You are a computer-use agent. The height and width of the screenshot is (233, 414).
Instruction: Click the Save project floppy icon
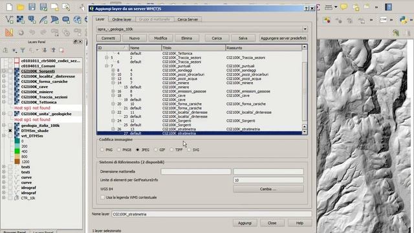pyautogui.click(x=32, y=7)
